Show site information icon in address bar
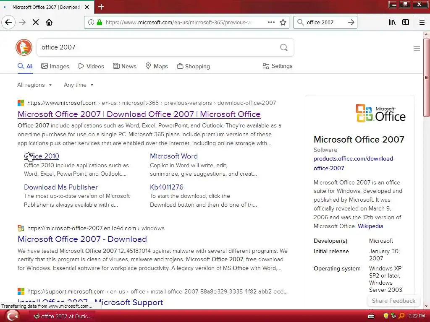The image size is (430, 322). pyautogui.click(x=91, y=22)
